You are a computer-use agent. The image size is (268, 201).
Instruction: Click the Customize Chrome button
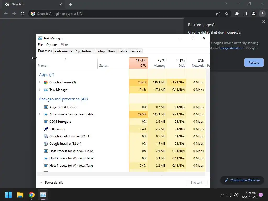[242, 180]
